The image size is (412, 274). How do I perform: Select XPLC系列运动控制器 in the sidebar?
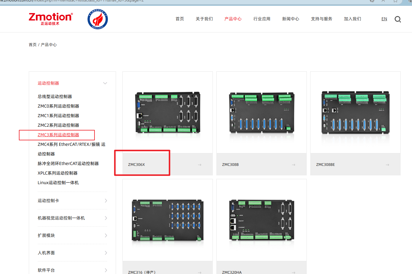click(x=58, y=173)
